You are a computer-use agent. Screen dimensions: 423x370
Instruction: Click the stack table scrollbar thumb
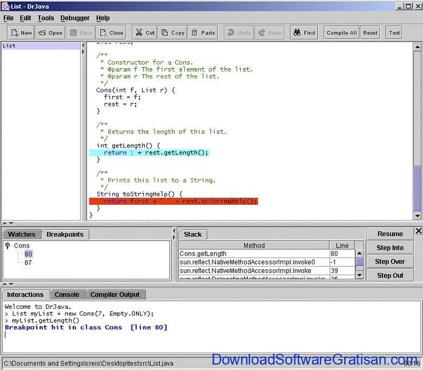360,262
